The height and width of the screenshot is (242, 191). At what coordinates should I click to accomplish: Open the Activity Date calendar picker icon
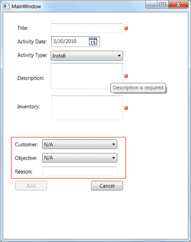93,42
